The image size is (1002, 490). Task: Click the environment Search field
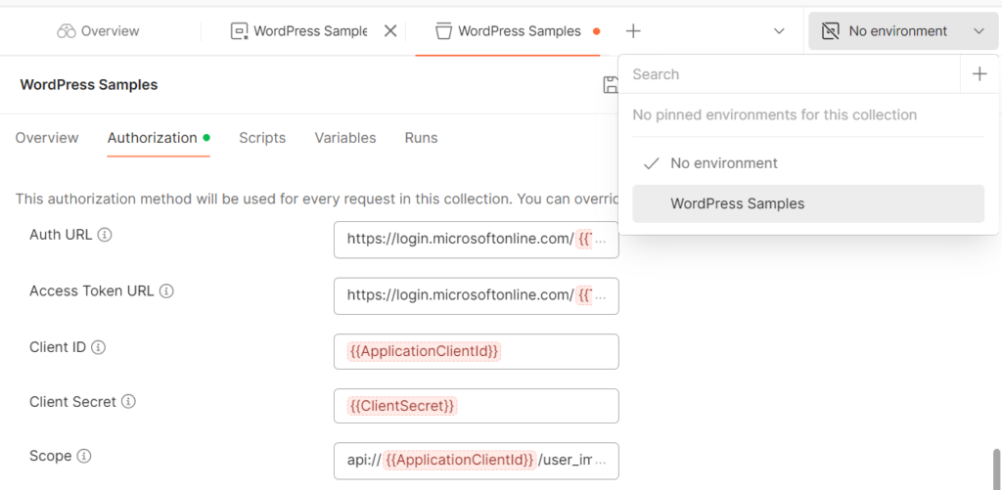tap(790, 74)
